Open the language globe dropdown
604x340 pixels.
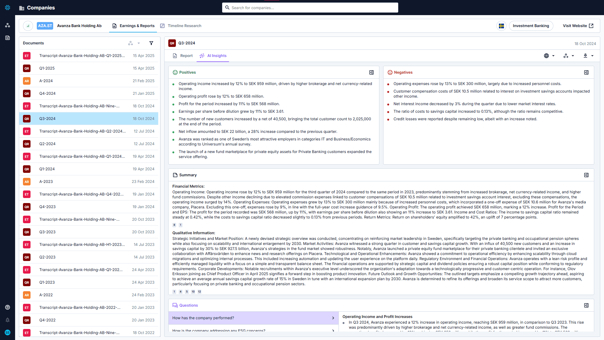[x=549, y=56]
